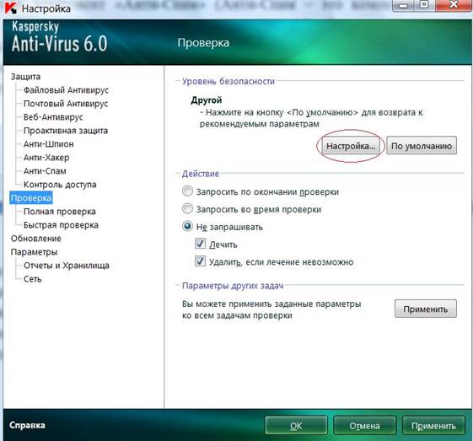Viewport: 473px width, 441px height.
Task: Choose the Не запрашивать radio option
Action: (187, 226)
